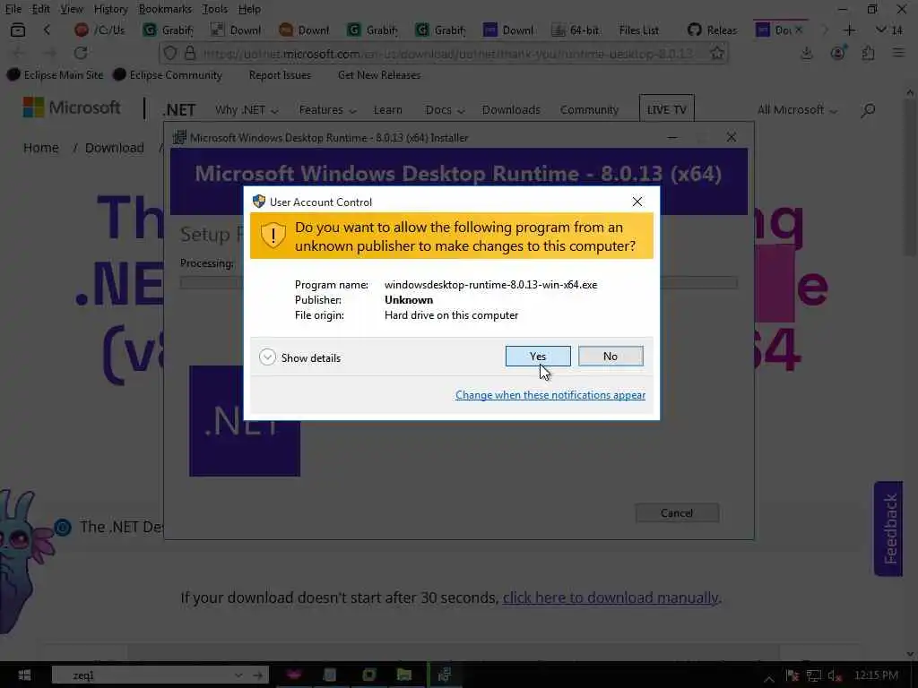Click the browser back arrow

click(18, 53)
